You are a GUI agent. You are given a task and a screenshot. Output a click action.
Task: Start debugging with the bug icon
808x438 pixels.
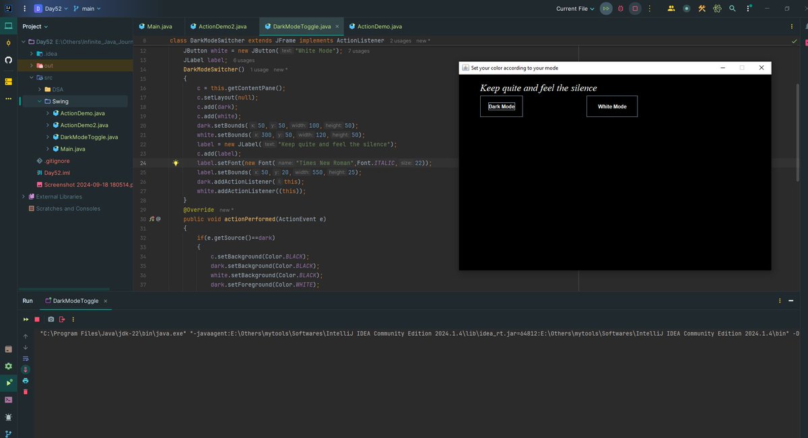(x=620, y=9)
